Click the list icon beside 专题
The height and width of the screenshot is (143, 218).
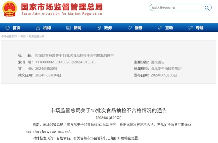coord(190,28)
